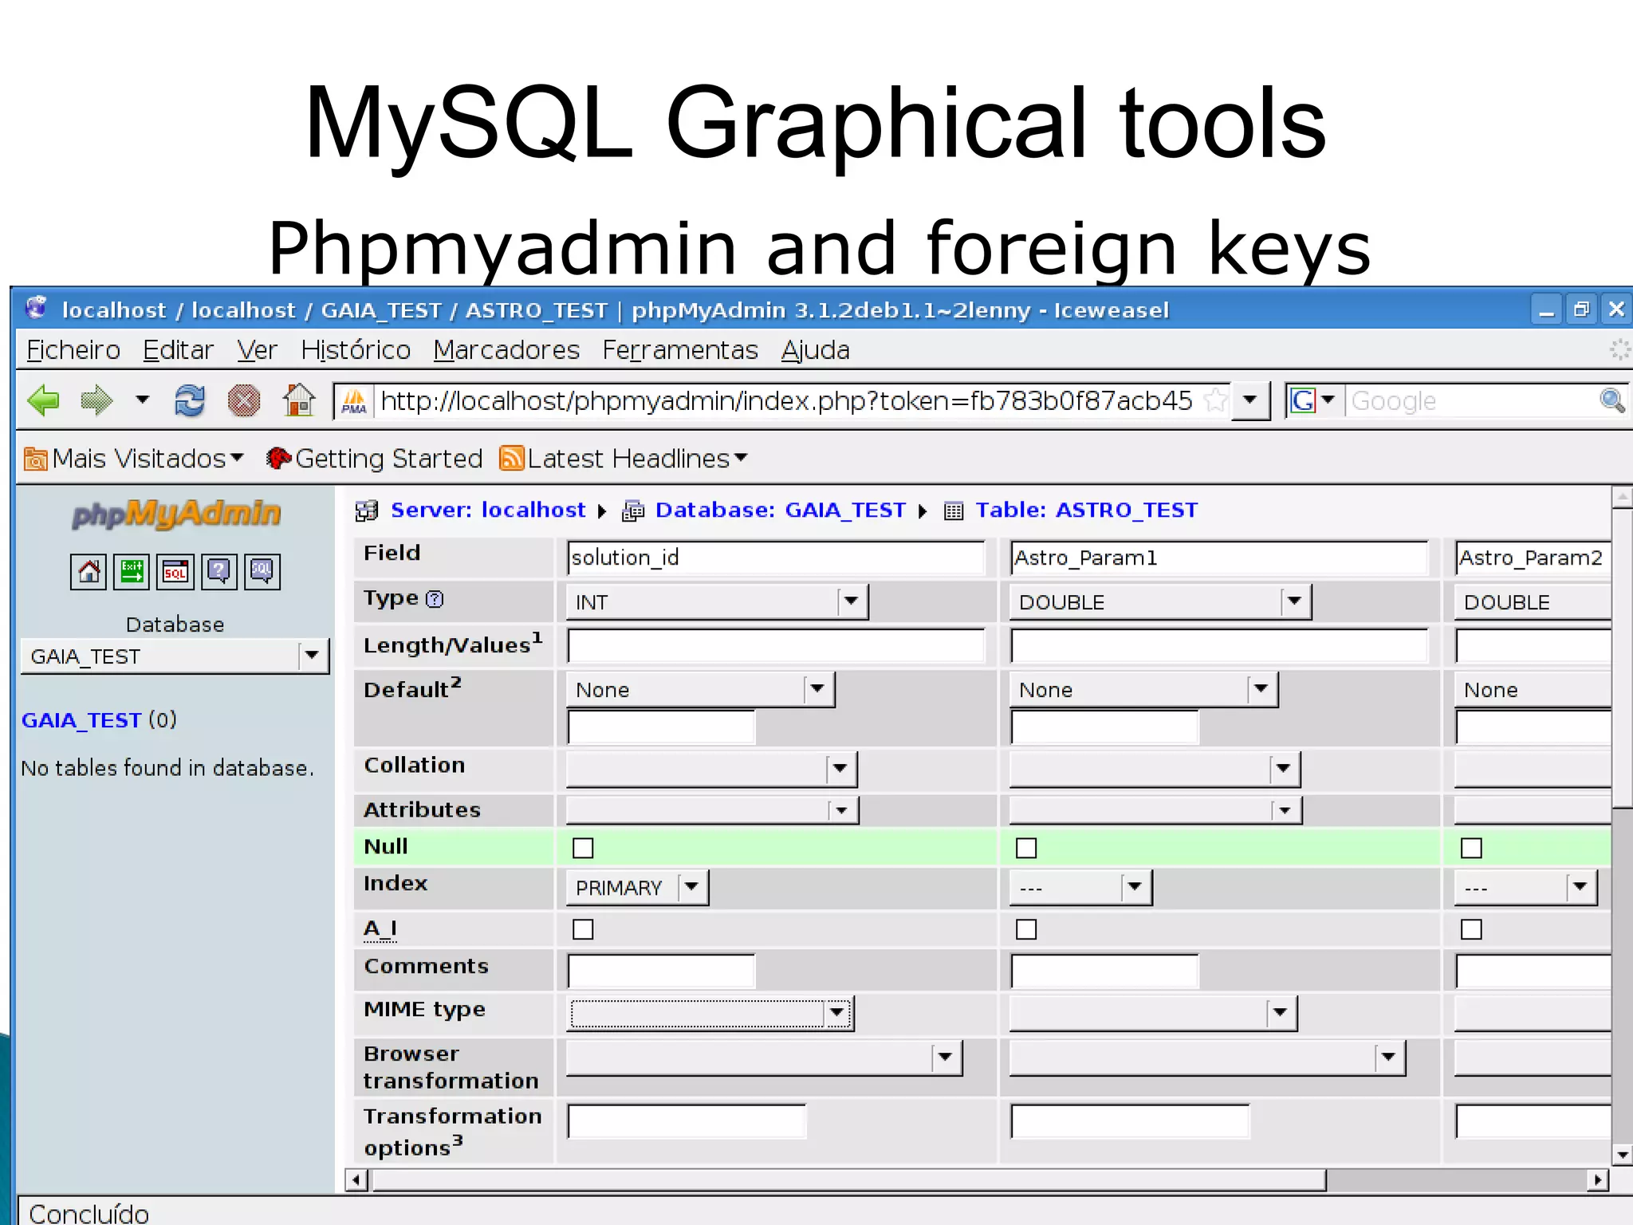This screenshot has height=1225, width=1633.
Task: Open the Ajuda menu
Action: tap(815, 350)
